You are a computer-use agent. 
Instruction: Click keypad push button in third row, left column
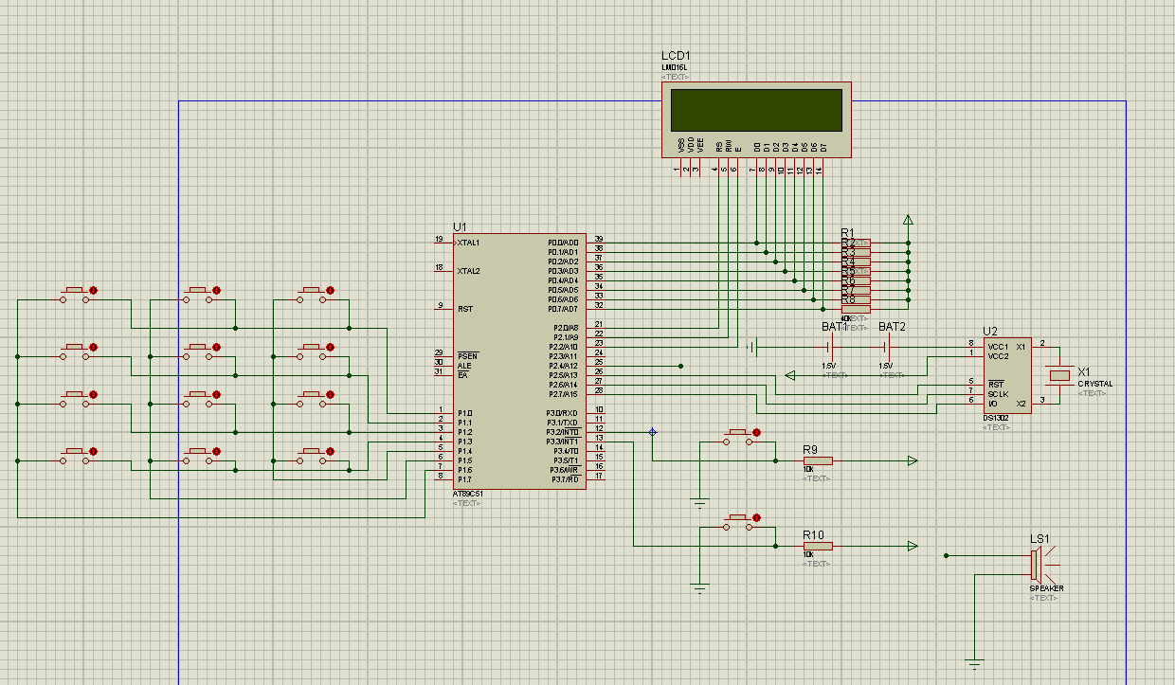78,399
